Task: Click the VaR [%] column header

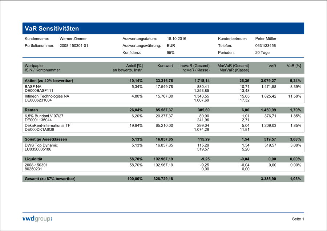Action: click(294, 66)
